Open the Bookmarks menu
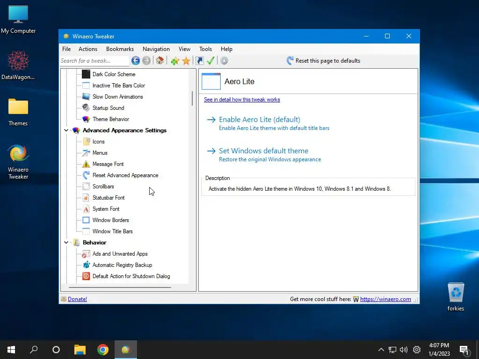The height and width of the screenshot is (359, 479). tap(120, 49)
